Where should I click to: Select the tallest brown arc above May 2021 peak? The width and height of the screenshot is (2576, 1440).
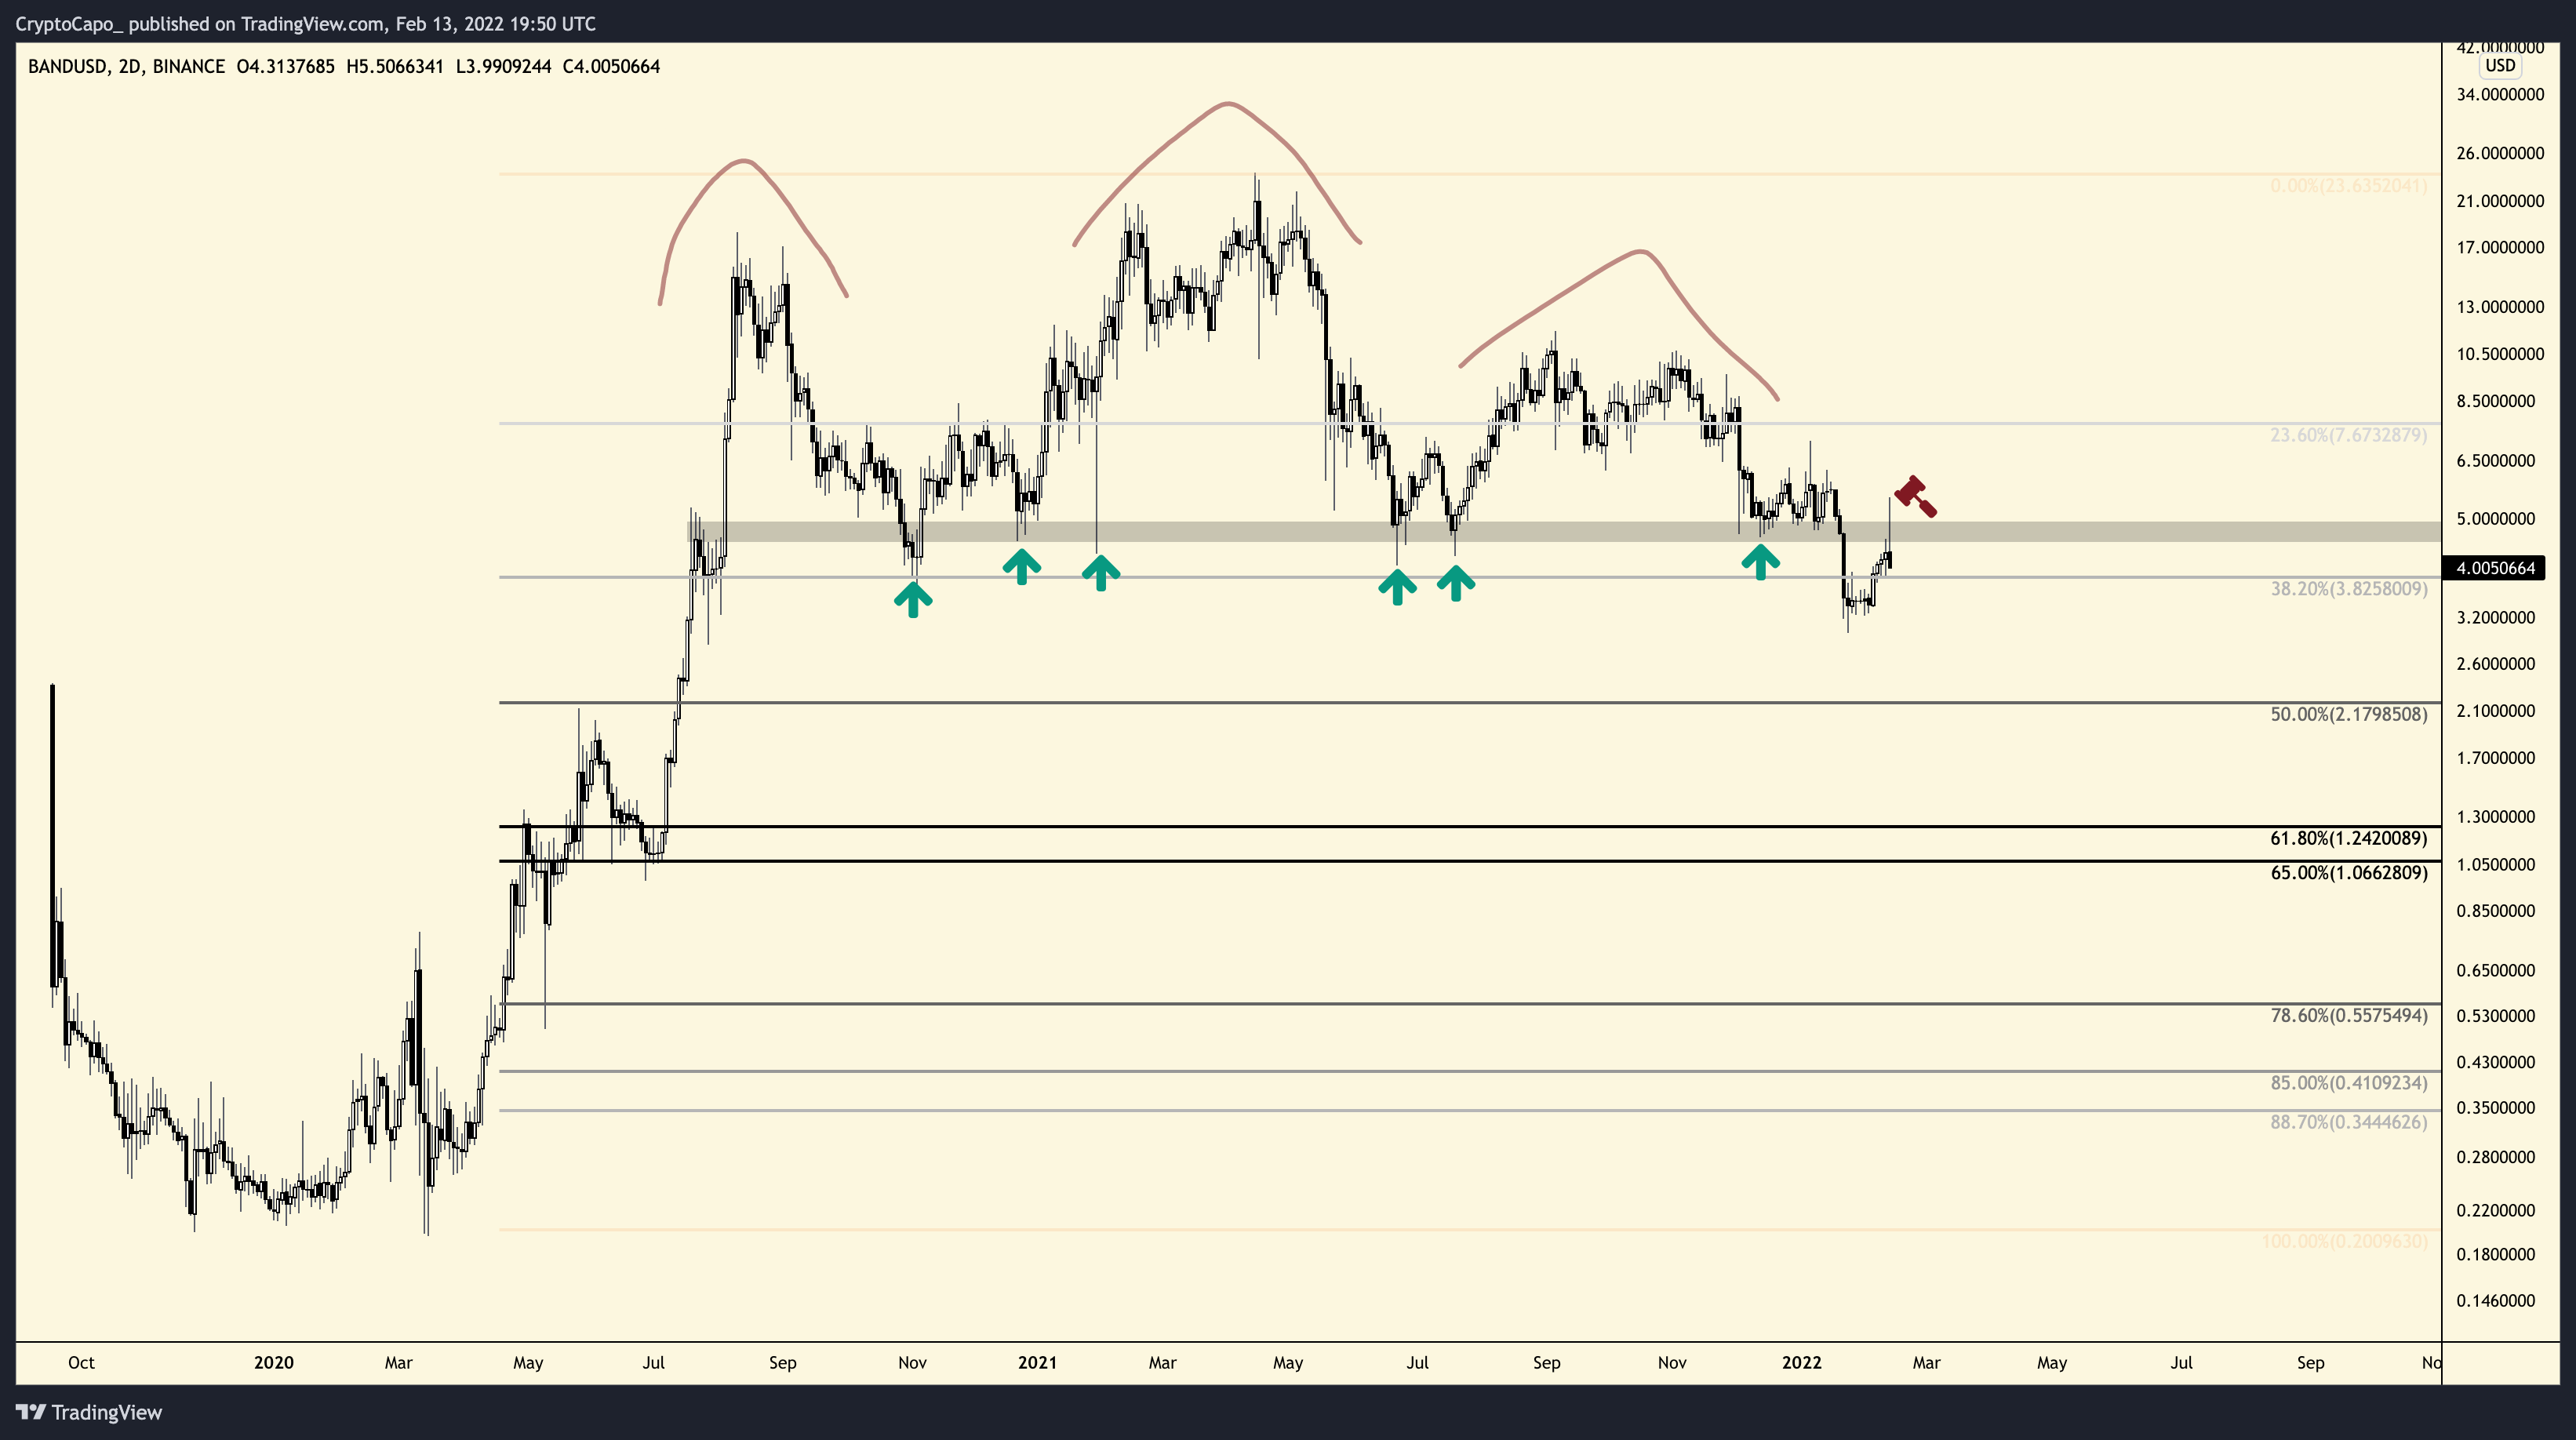1228,104
